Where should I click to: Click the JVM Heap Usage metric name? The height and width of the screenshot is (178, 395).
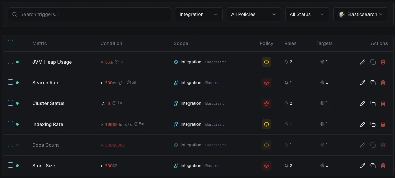[52, 62]
